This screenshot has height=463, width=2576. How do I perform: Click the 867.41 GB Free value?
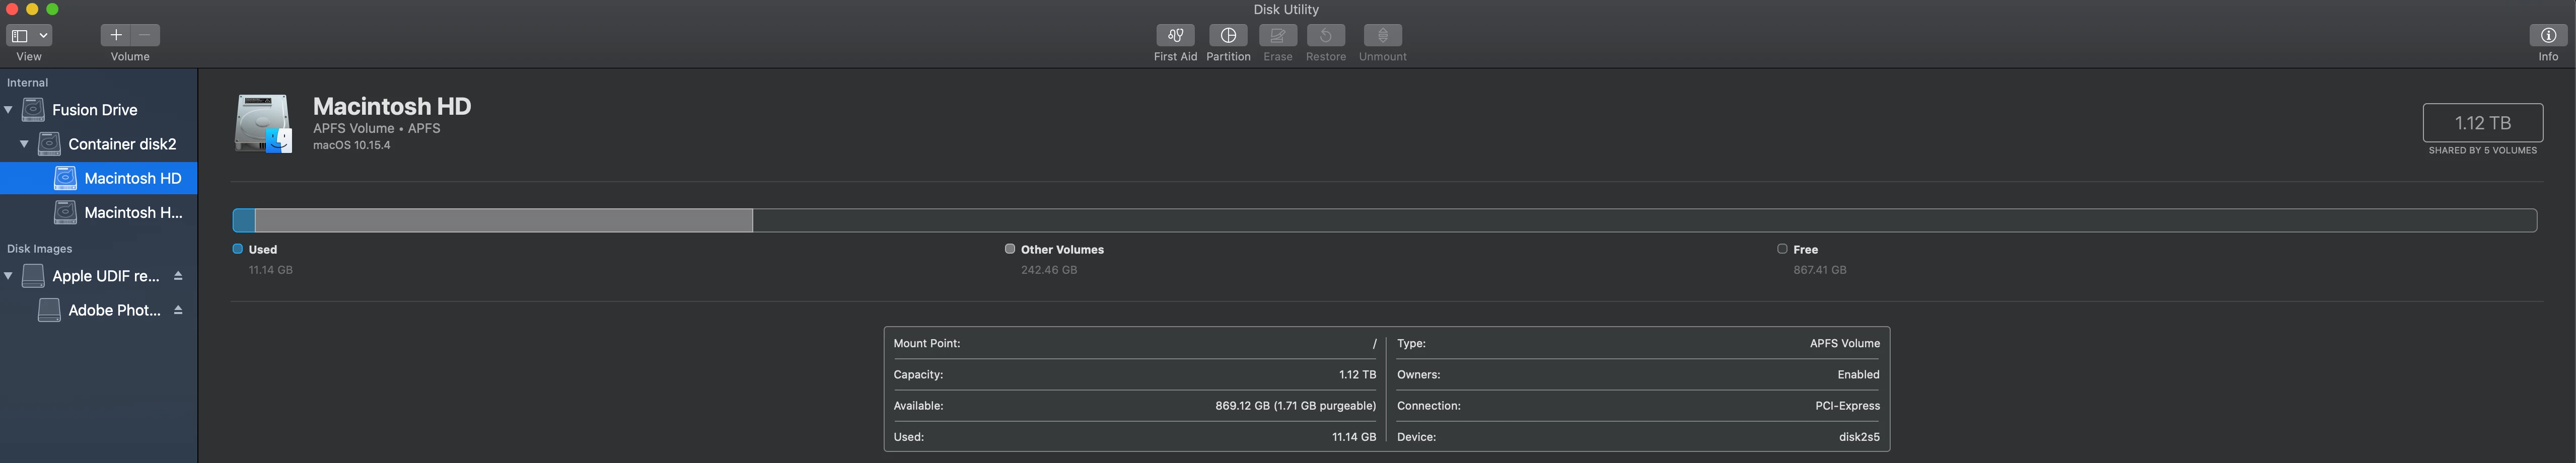click(1820, 270)
